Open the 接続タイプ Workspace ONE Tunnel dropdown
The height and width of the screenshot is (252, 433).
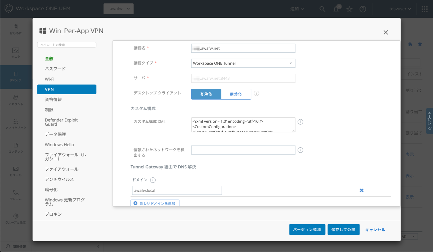243,63
